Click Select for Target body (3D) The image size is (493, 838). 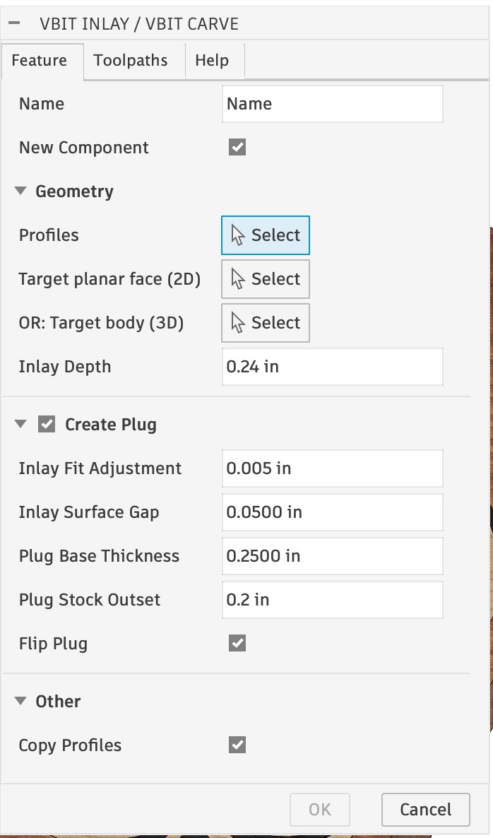pyautogui.click(x=266, y=323)
